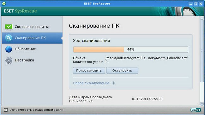This screenshot has width=205, height=115.
Task: Click the scrollbar down arrow
Action: tap(202, 104)
